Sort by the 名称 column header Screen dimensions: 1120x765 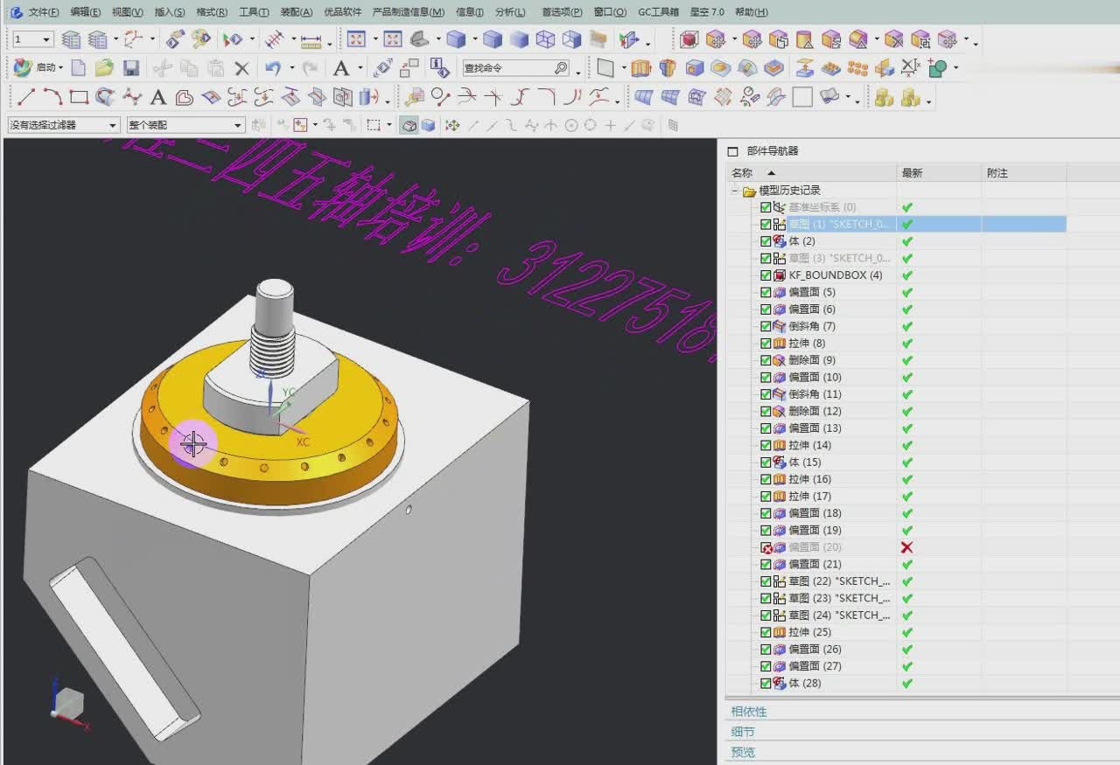click(x=810, y=173)
